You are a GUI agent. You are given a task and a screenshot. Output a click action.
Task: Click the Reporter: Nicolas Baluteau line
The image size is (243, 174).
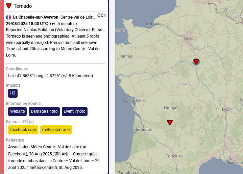click(55, 30)
